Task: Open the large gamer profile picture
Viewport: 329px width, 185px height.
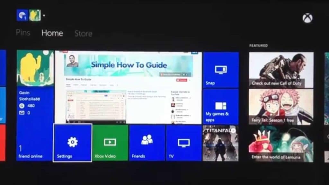Action: pyautogui.click(x=35, y=68)
